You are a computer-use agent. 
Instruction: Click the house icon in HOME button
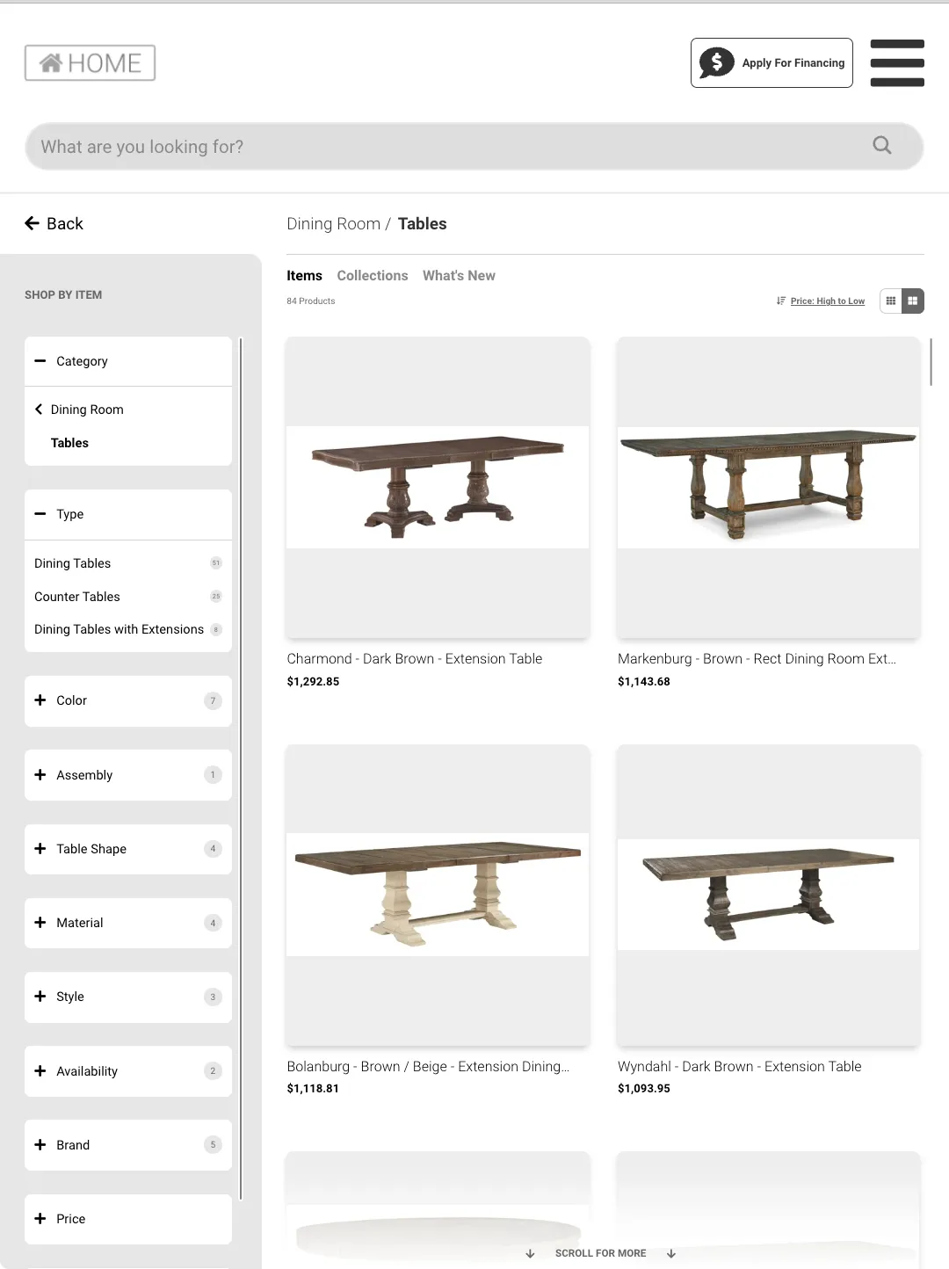(x=51, y=62)
